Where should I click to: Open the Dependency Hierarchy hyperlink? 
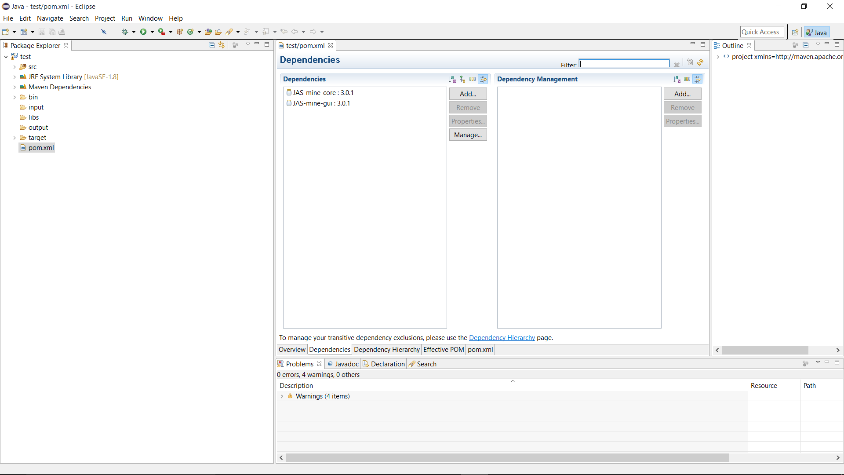[502, 338]
